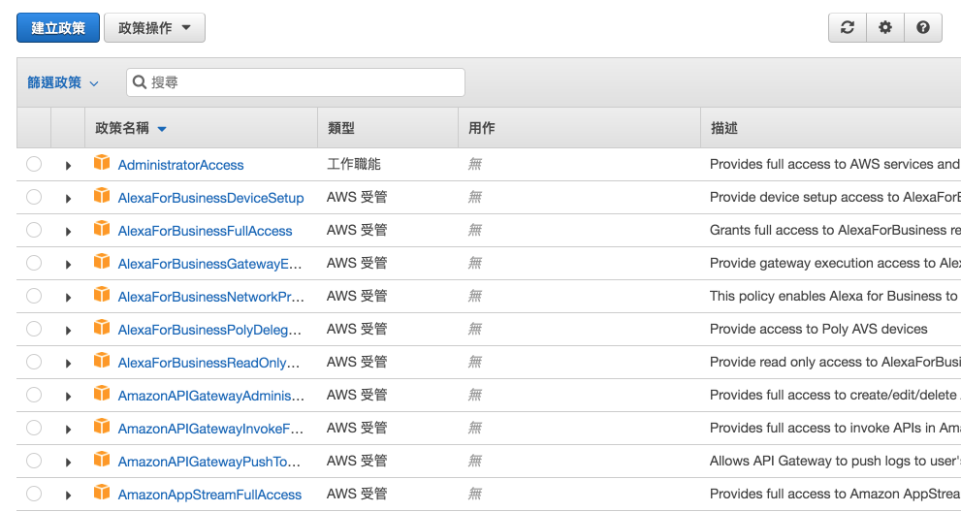Image resolution: width=961 pixels, height=512 pixels.
Task: Focus the 搜尋 search input field
Action: (296, 82)
